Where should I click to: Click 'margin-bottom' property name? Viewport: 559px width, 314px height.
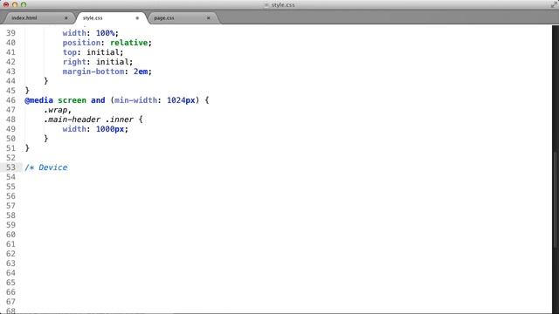point(93,72)
